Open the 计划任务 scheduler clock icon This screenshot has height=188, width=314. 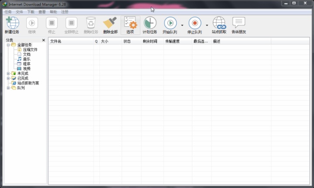coord(150,23)
